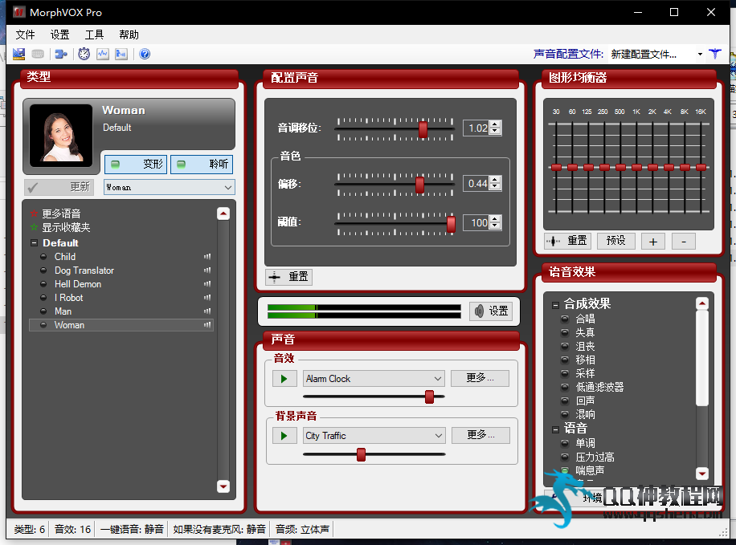Click the greyed 更新 update button
This screenshot has width=736, height=545.
point(59,187)
